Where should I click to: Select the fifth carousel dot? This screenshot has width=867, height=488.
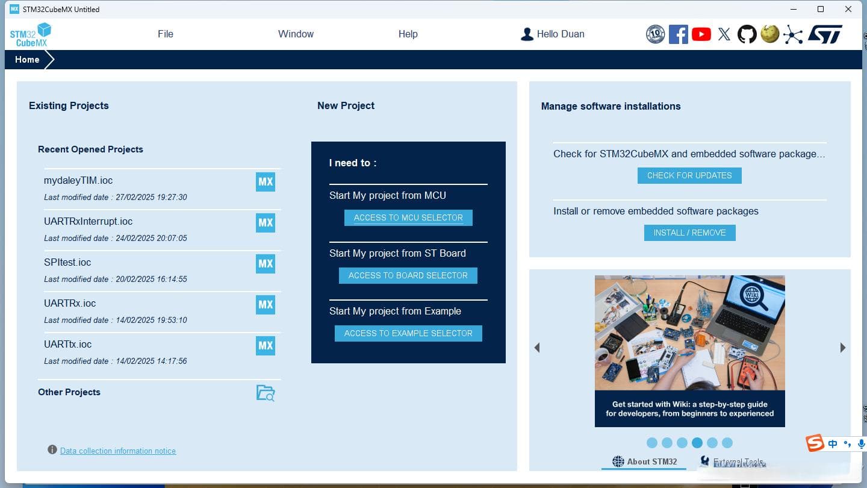click(712, 443)
